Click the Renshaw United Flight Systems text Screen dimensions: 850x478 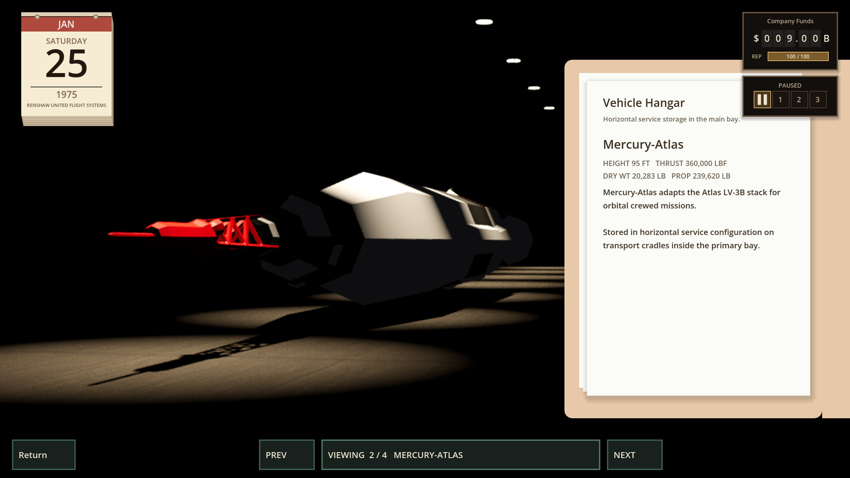[x=66, y=105]
